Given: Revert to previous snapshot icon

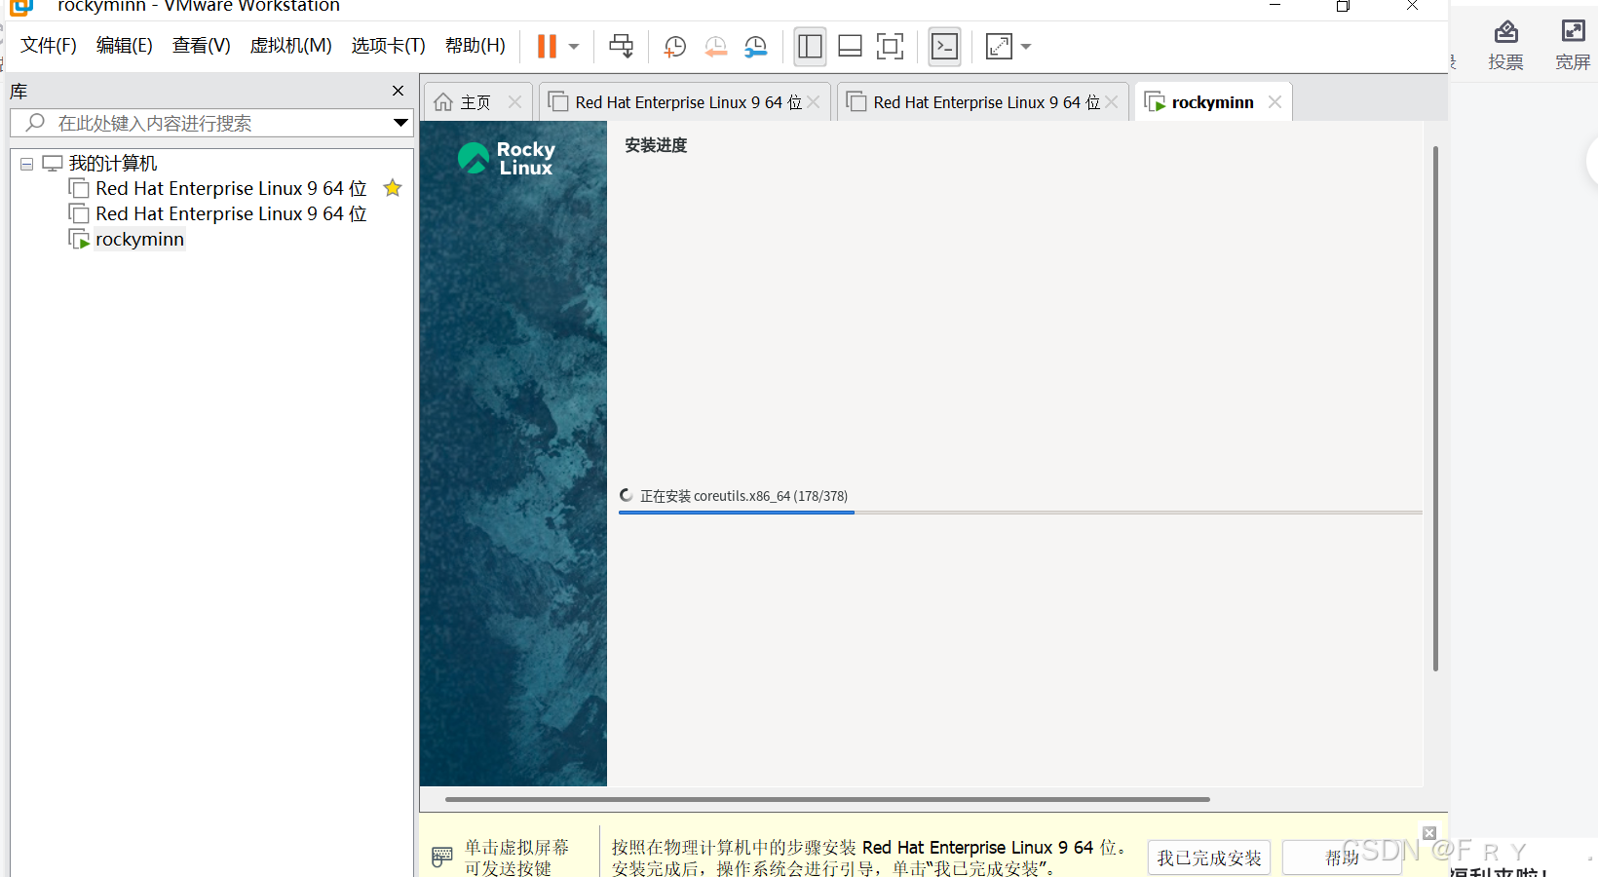Looking at the screenshot, I should (x=715, y=46).
